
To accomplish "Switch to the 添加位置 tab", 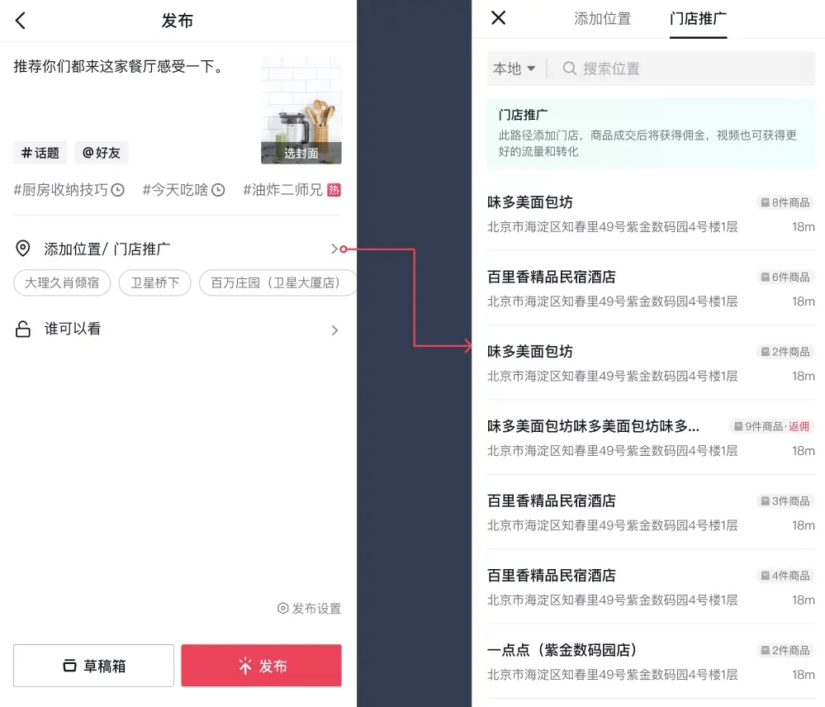I will (602, 19).
